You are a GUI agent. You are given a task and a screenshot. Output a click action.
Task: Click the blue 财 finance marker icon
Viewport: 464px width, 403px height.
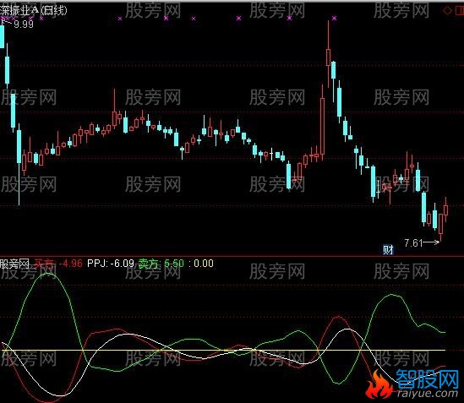[x=388, y=250]
